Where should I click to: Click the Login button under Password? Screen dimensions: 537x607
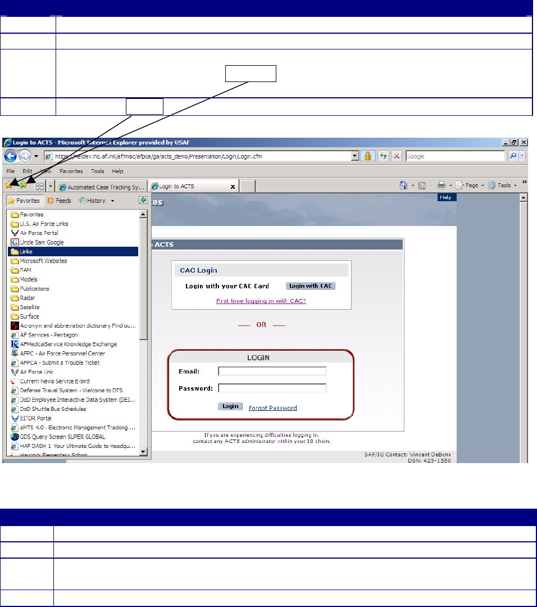[230, 406]
